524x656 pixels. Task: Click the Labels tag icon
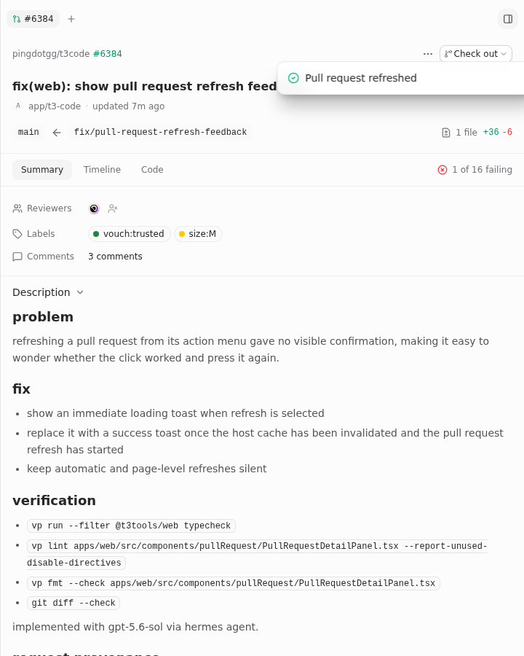[x=17, y=234]
